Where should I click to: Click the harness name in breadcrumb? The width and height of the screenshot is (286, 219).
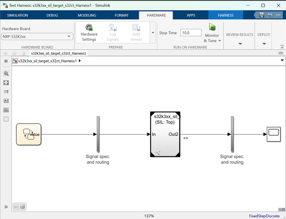tap(47, 61)
